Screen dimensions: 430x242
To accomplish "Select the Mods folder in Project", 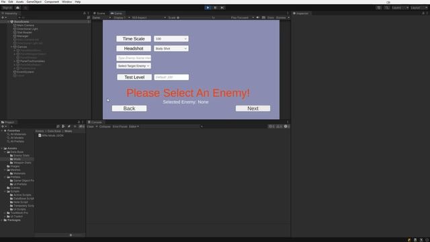I will coord(17,159).
